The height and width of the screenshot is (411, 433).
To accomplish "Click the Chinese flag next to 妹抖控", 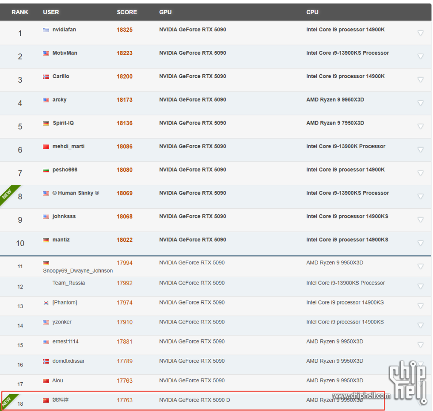I will (x=46, y=400).
